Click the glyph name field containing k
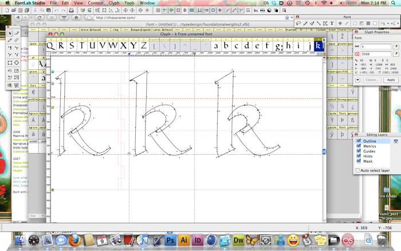 [376, 46]
